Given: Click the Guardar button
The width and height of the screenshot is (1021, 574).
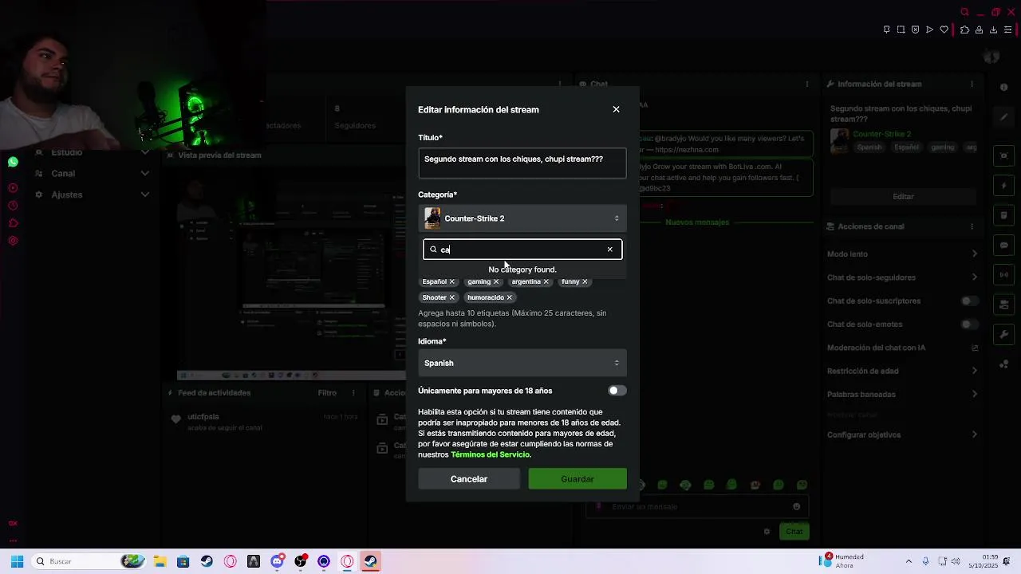Looking at the screenshot, I should [578, 479].
